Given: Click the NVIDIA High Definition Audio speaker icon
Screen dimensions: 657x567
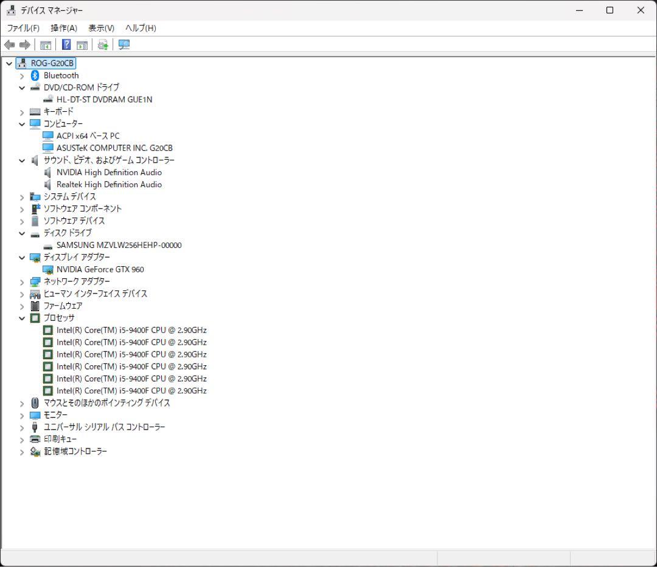Looking at the screenshot, I should click(x=48, y=173).
